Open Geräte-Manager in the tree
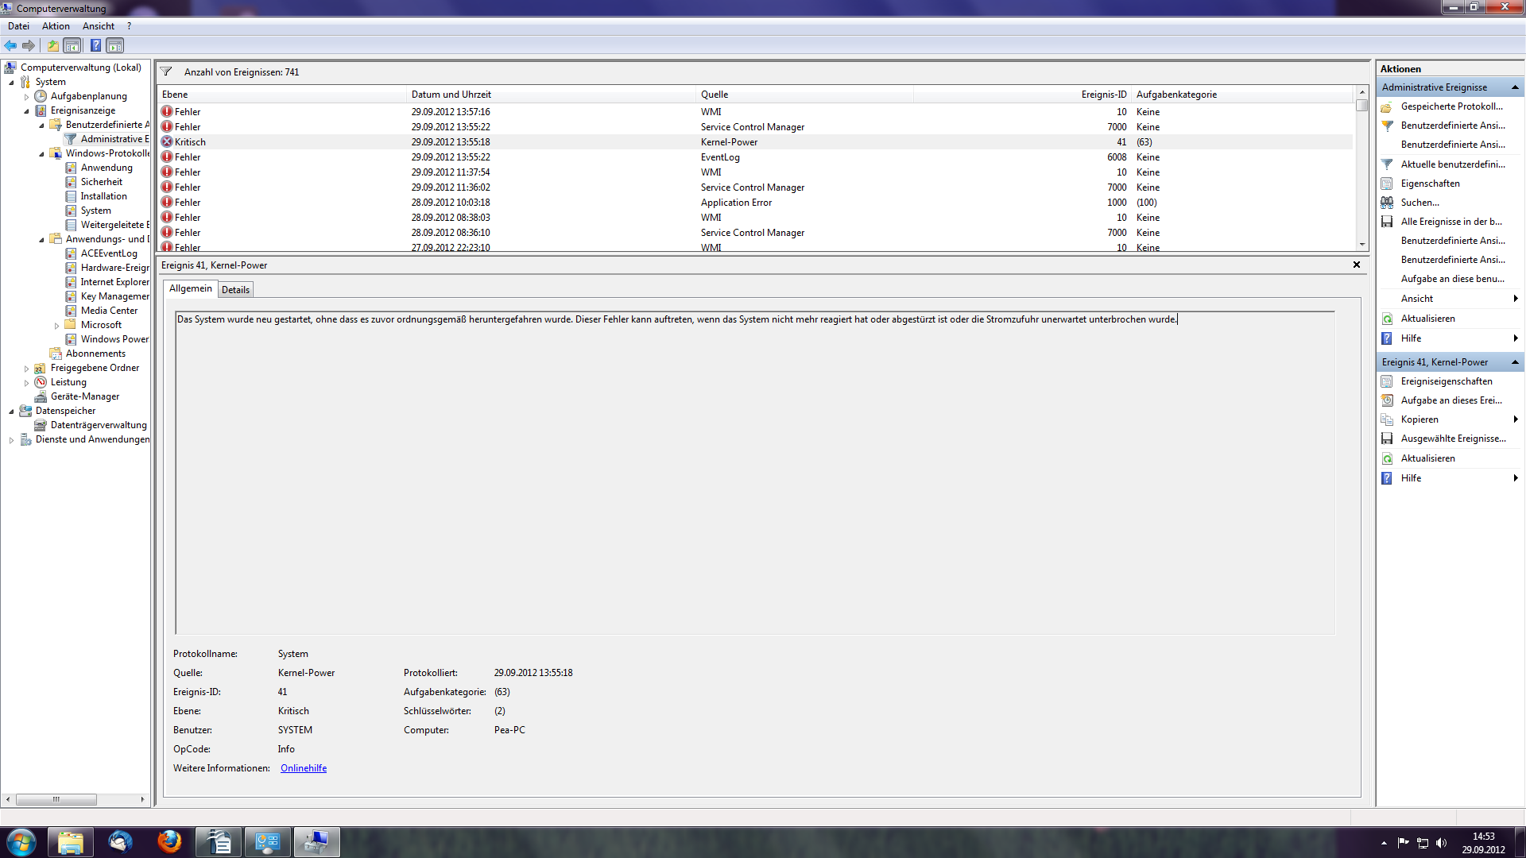This screenshot has height=858, width=1526. 84,396
